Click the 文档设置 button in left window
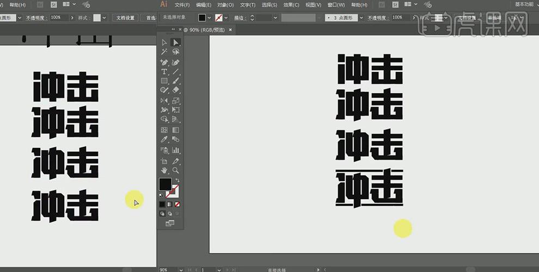The image size is (539, 272). [x=125, y=18]
